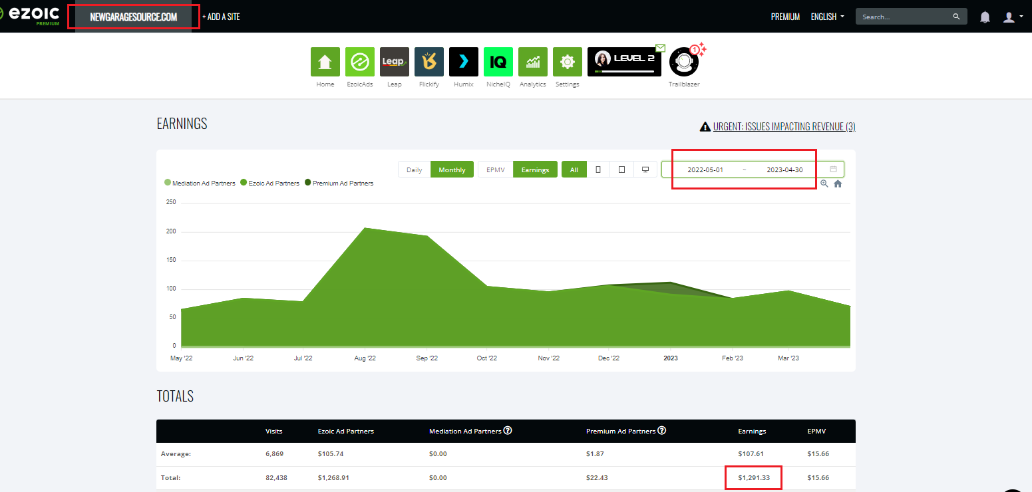Viewport: 1032px width, 492px height.
Task: Click + ADD A SITE link
Action: point(221,17)
